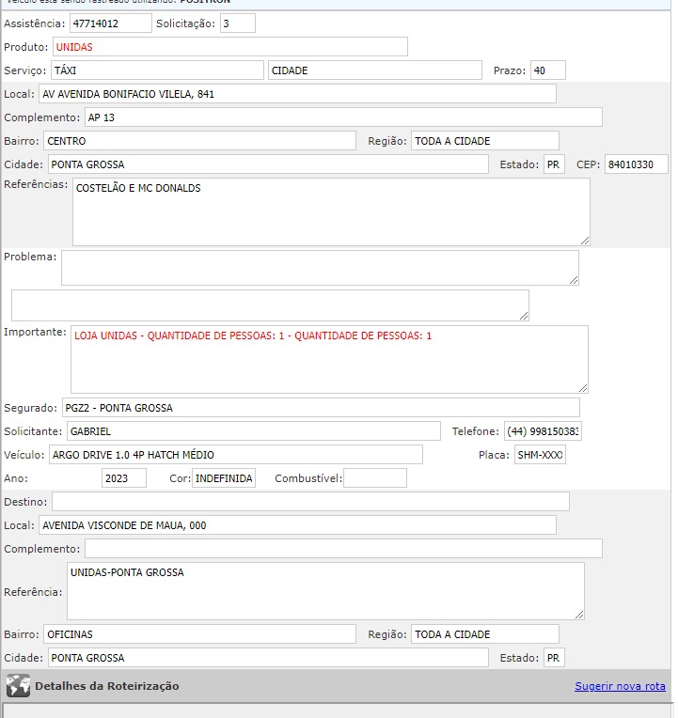Click the empty Combustível field
The image size is (678, 718).
(x=374, y=478)
